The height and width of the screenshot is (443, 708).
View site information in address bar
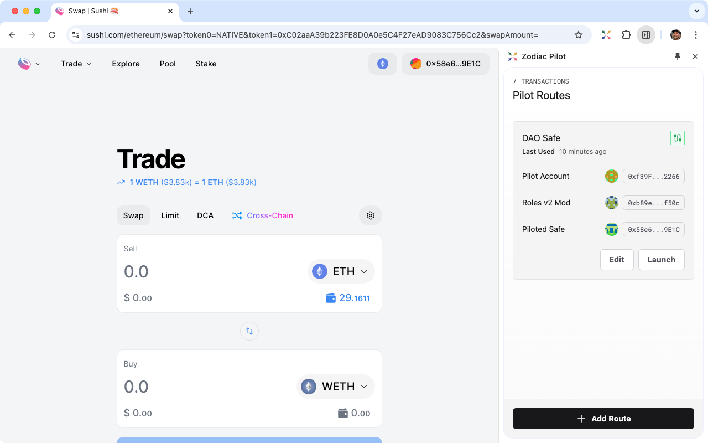coord(76,35)
